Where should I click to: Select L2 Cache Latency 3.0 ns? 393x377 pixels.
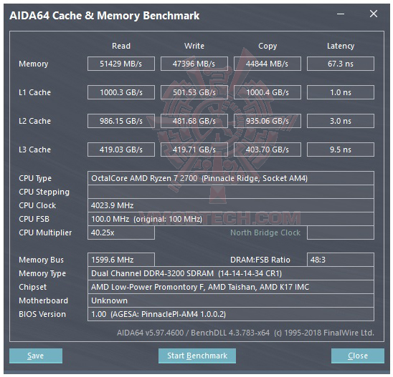(341, 121)
